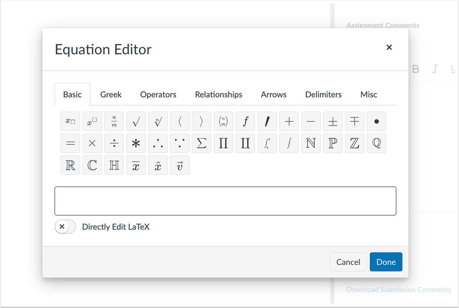Insert the x-bar overline symbol
The height and width of the screenshot is (308, 459).
(136, 165)
